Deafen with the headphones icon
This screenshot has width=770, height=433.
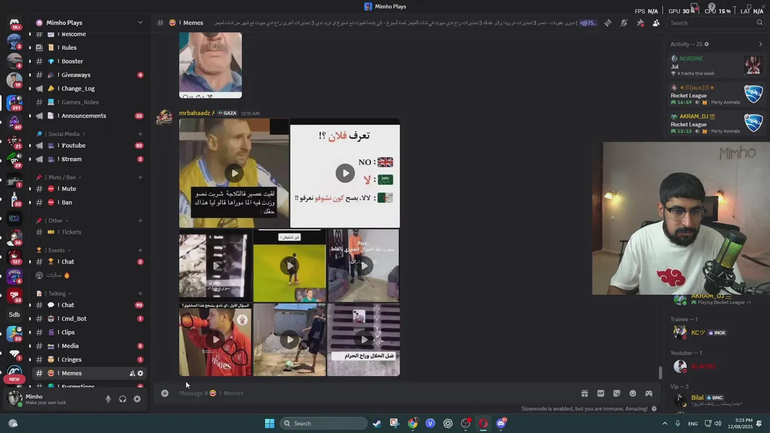(x=123, y=399)
